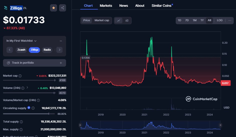Click the volume rank slider bar

pos(30,93)
